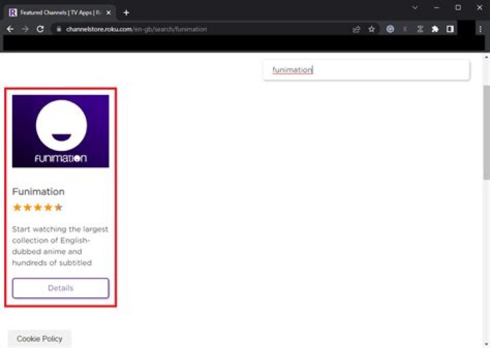The image size is (490, 348).
Task: Select the Featured Channels tab
Action: pos(59,12)
